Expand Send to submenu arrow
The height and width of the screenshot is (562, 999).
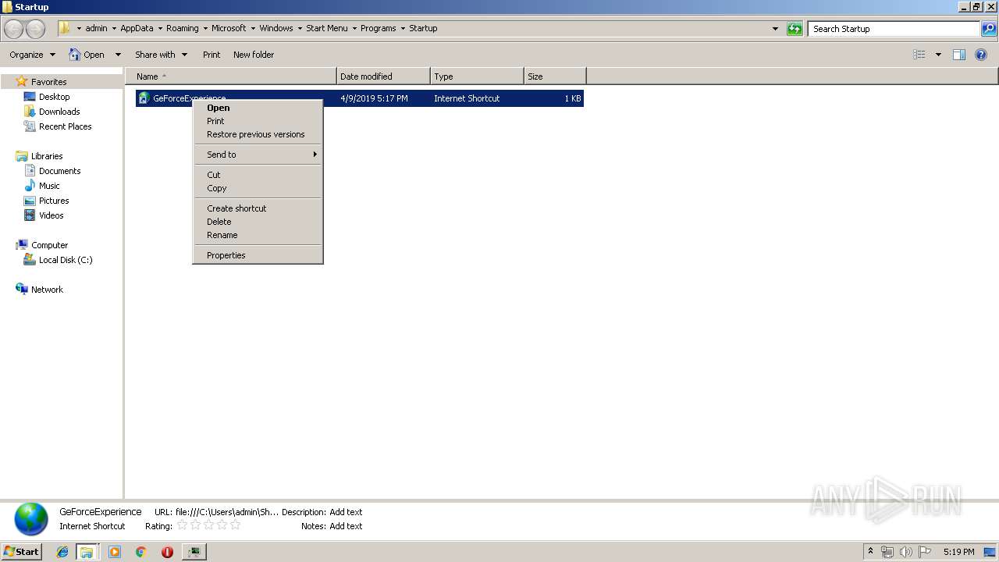click(x=315, y=155)
